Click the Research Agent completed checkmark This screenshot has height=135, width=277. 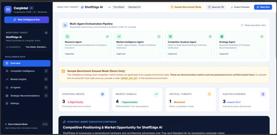tap(108, 36)
